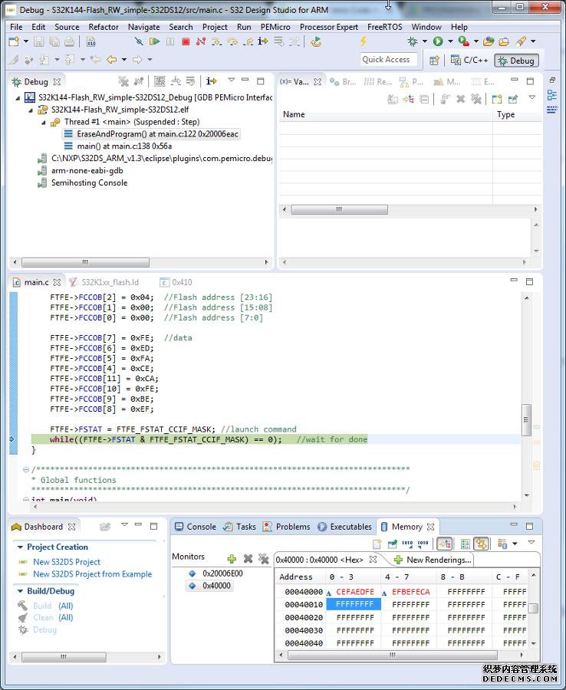Screen dimensions: 566x690
Task: Click the green bug Debug launch icon
Action: (413, 41)
